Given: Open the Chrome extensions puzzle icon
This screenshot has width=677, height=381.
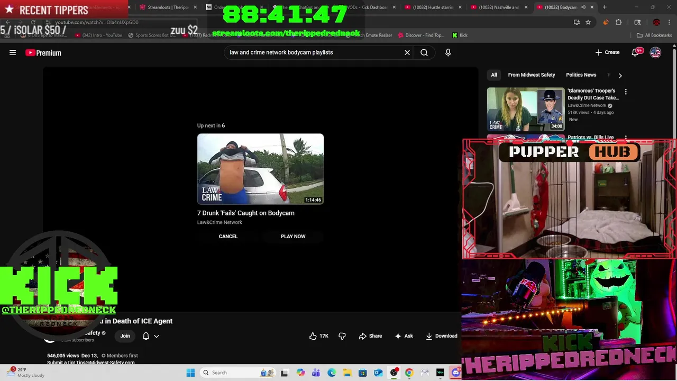Looking at the screenshot, I should point(619,22).
